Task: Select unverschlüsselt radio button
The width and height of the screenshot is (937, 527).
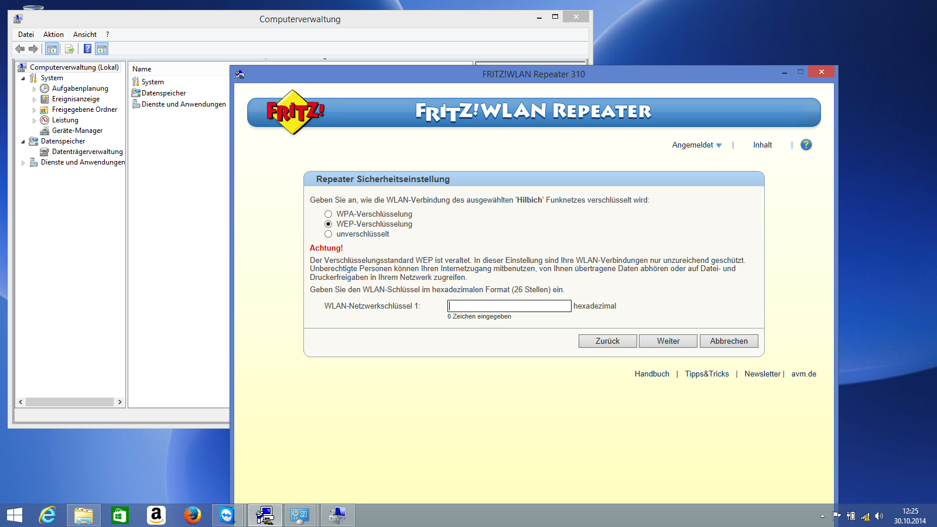Action: coord(329,234)
